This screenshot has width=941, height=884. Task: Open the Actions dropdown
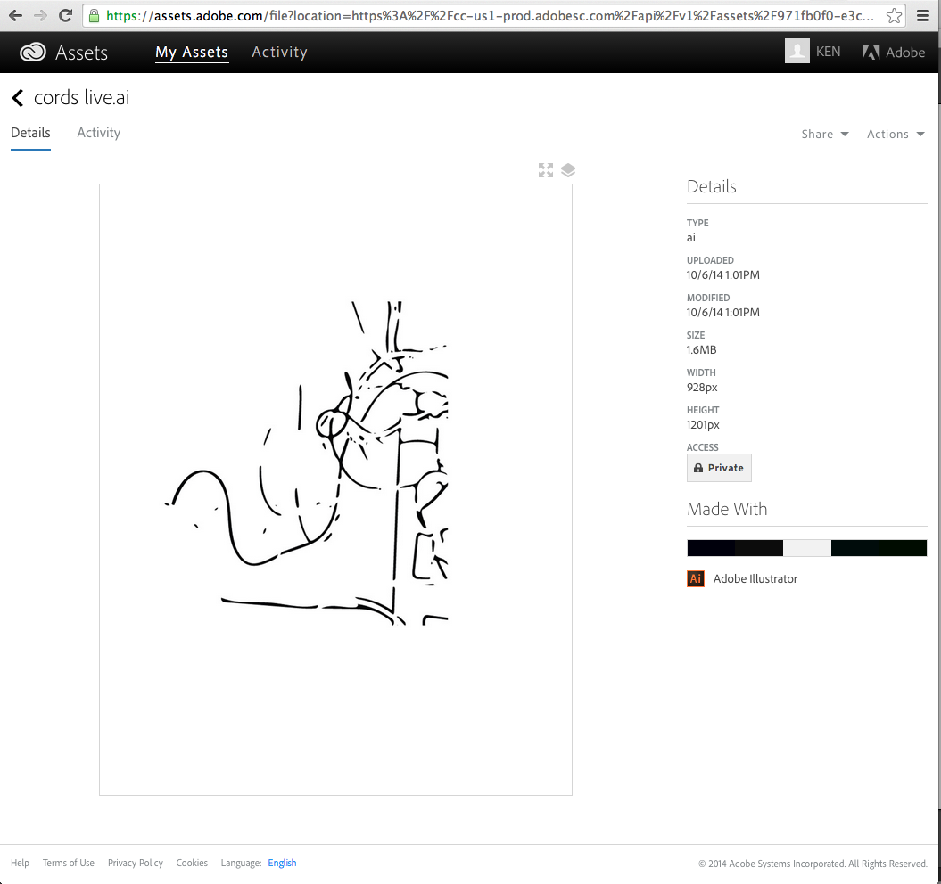(896, 135)
